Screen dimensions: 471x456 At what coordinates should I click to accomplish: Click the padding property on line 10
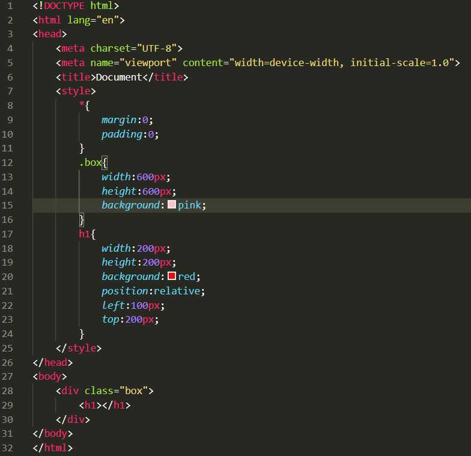[x=121, y=134]
